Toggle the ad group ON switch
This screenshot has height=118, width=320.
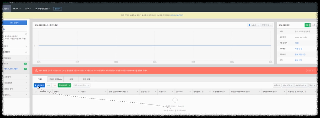point(307,25)
